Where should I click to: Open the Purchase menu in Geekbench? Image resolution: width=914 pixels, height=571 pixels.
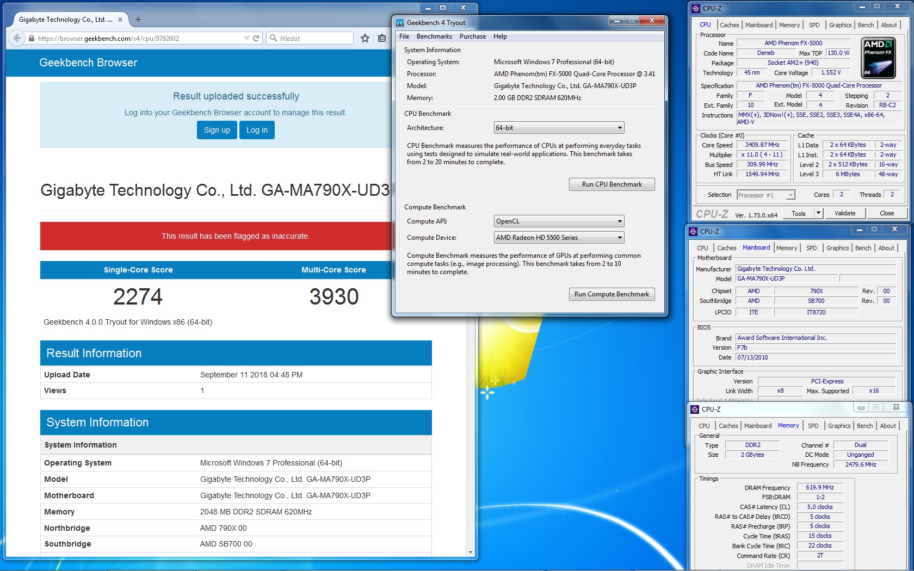(473, 36)
